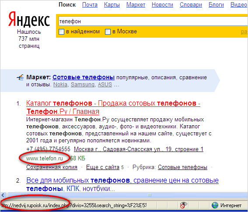248x212 pixels.
Task: Click the Internet zone globe icon
Action: pyautogui.click(x=215, y=205)
